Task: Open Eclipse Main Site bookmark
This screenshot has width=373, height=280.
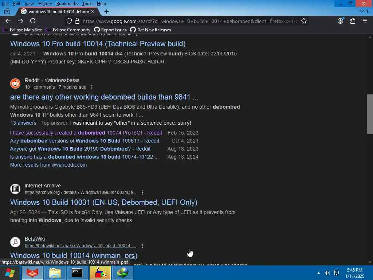Action: point(23,30)
